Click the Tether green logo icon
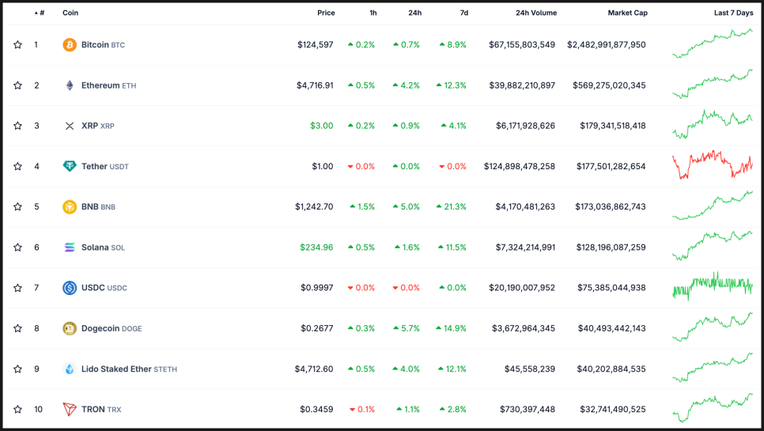The image size is (764, 431). pos(70,166)
